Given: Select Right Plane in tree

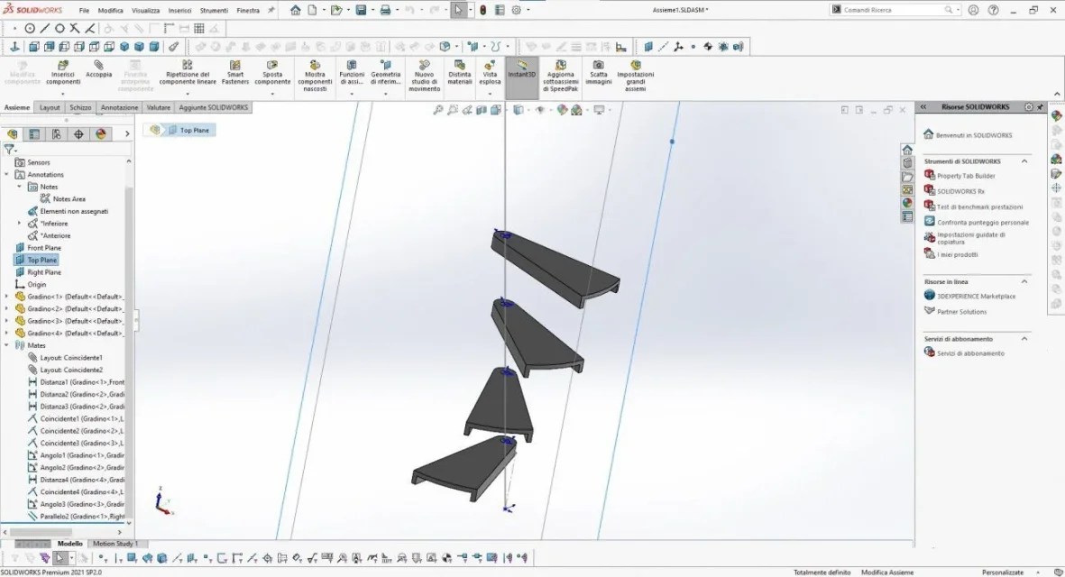Looking at the screenshot, I should [x=44, y=272].
